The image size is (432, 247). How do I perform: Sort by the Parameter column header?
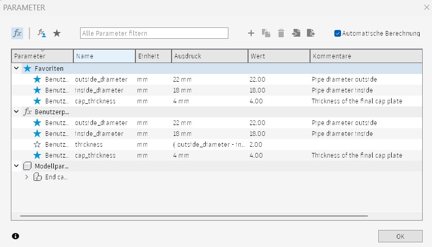[x=42, y=56]
